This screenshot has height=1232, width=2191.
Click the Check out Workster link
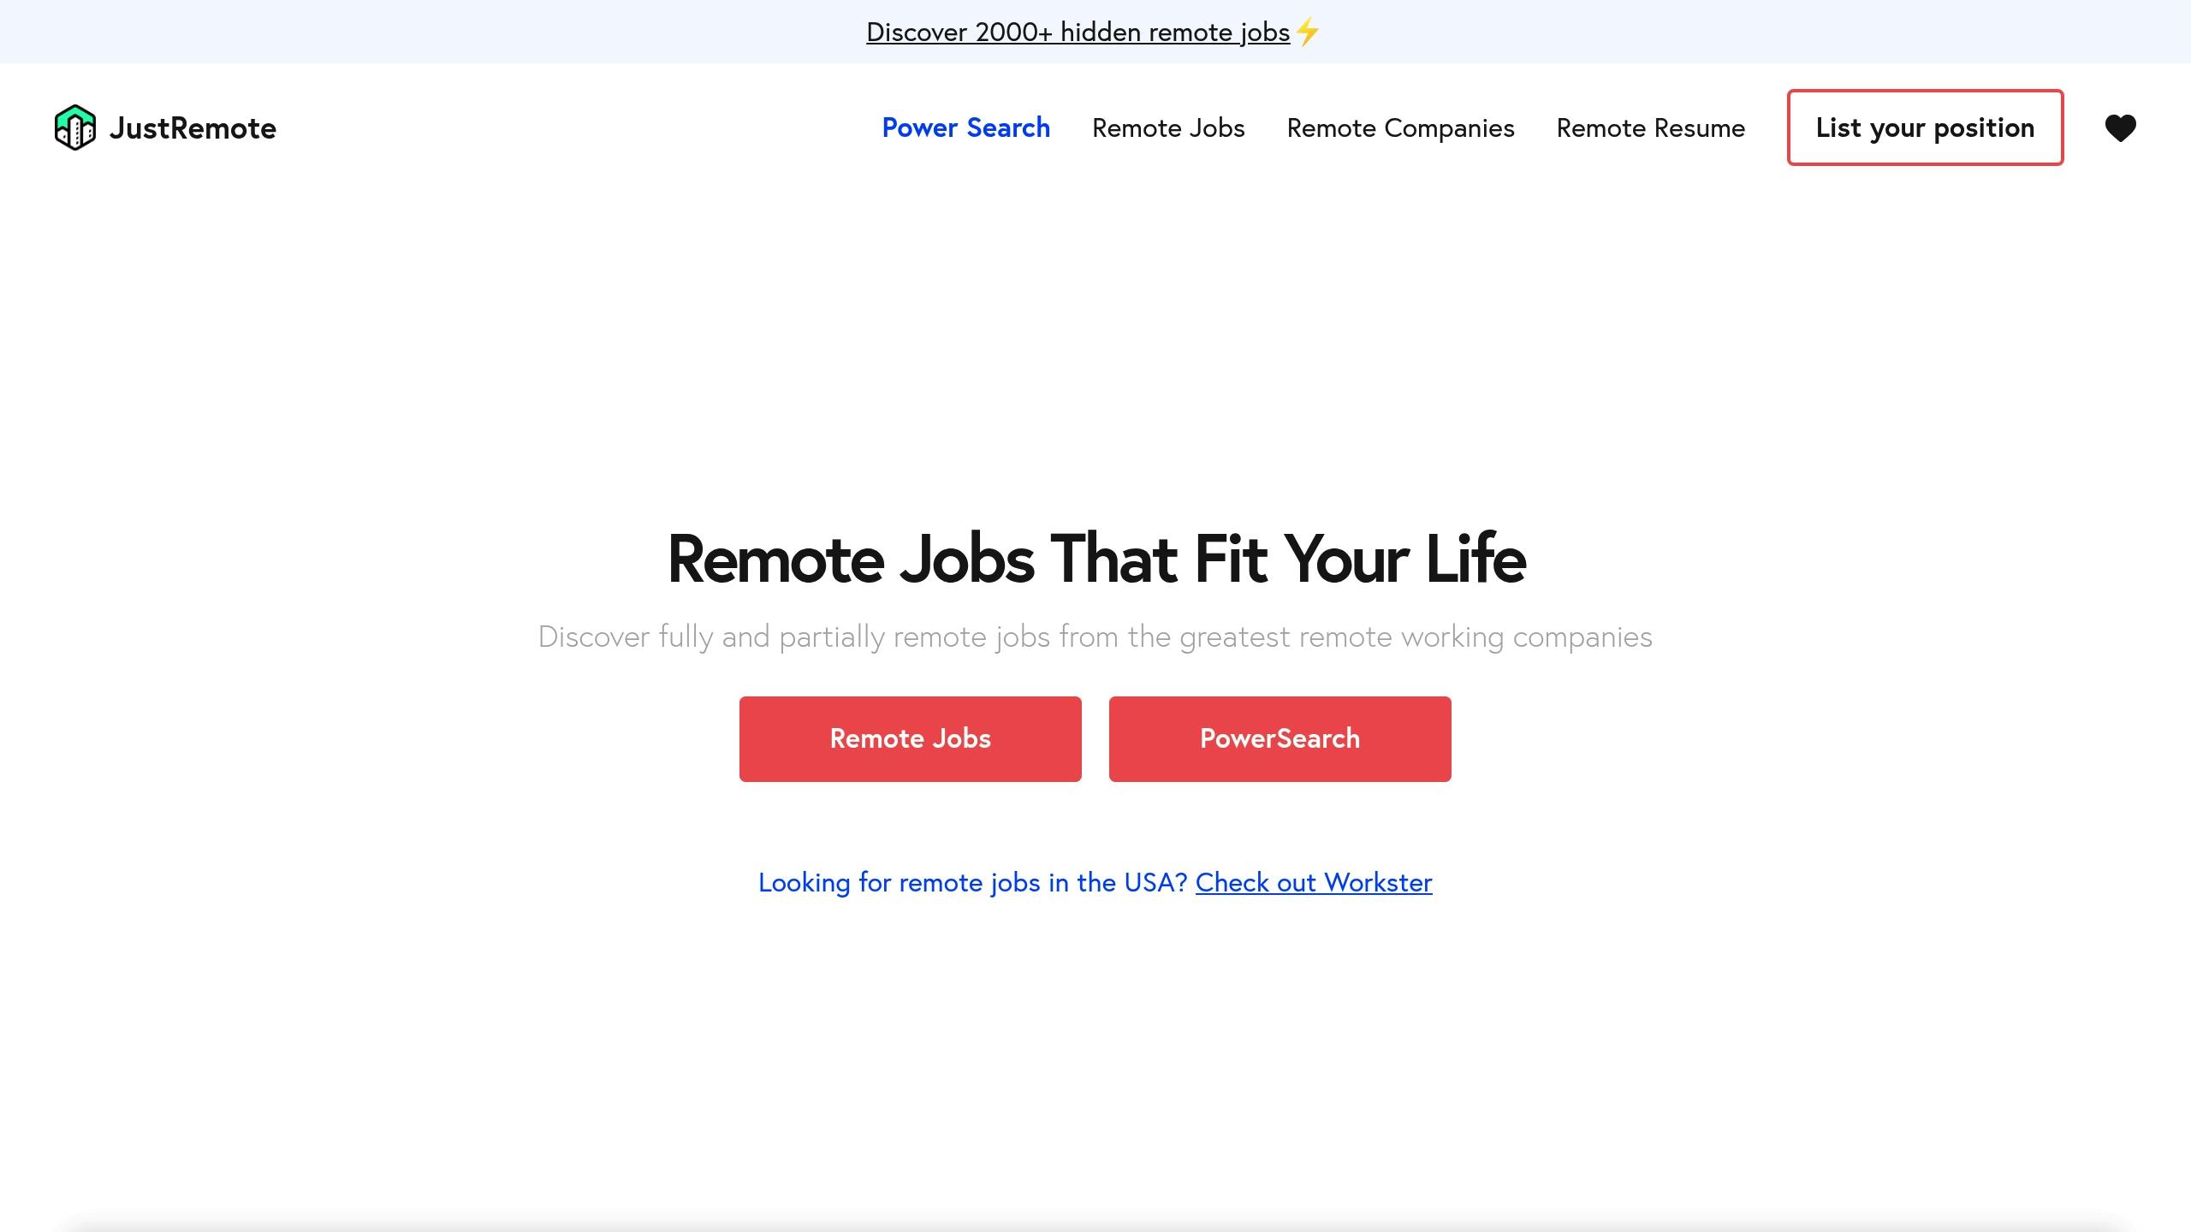1314,881
